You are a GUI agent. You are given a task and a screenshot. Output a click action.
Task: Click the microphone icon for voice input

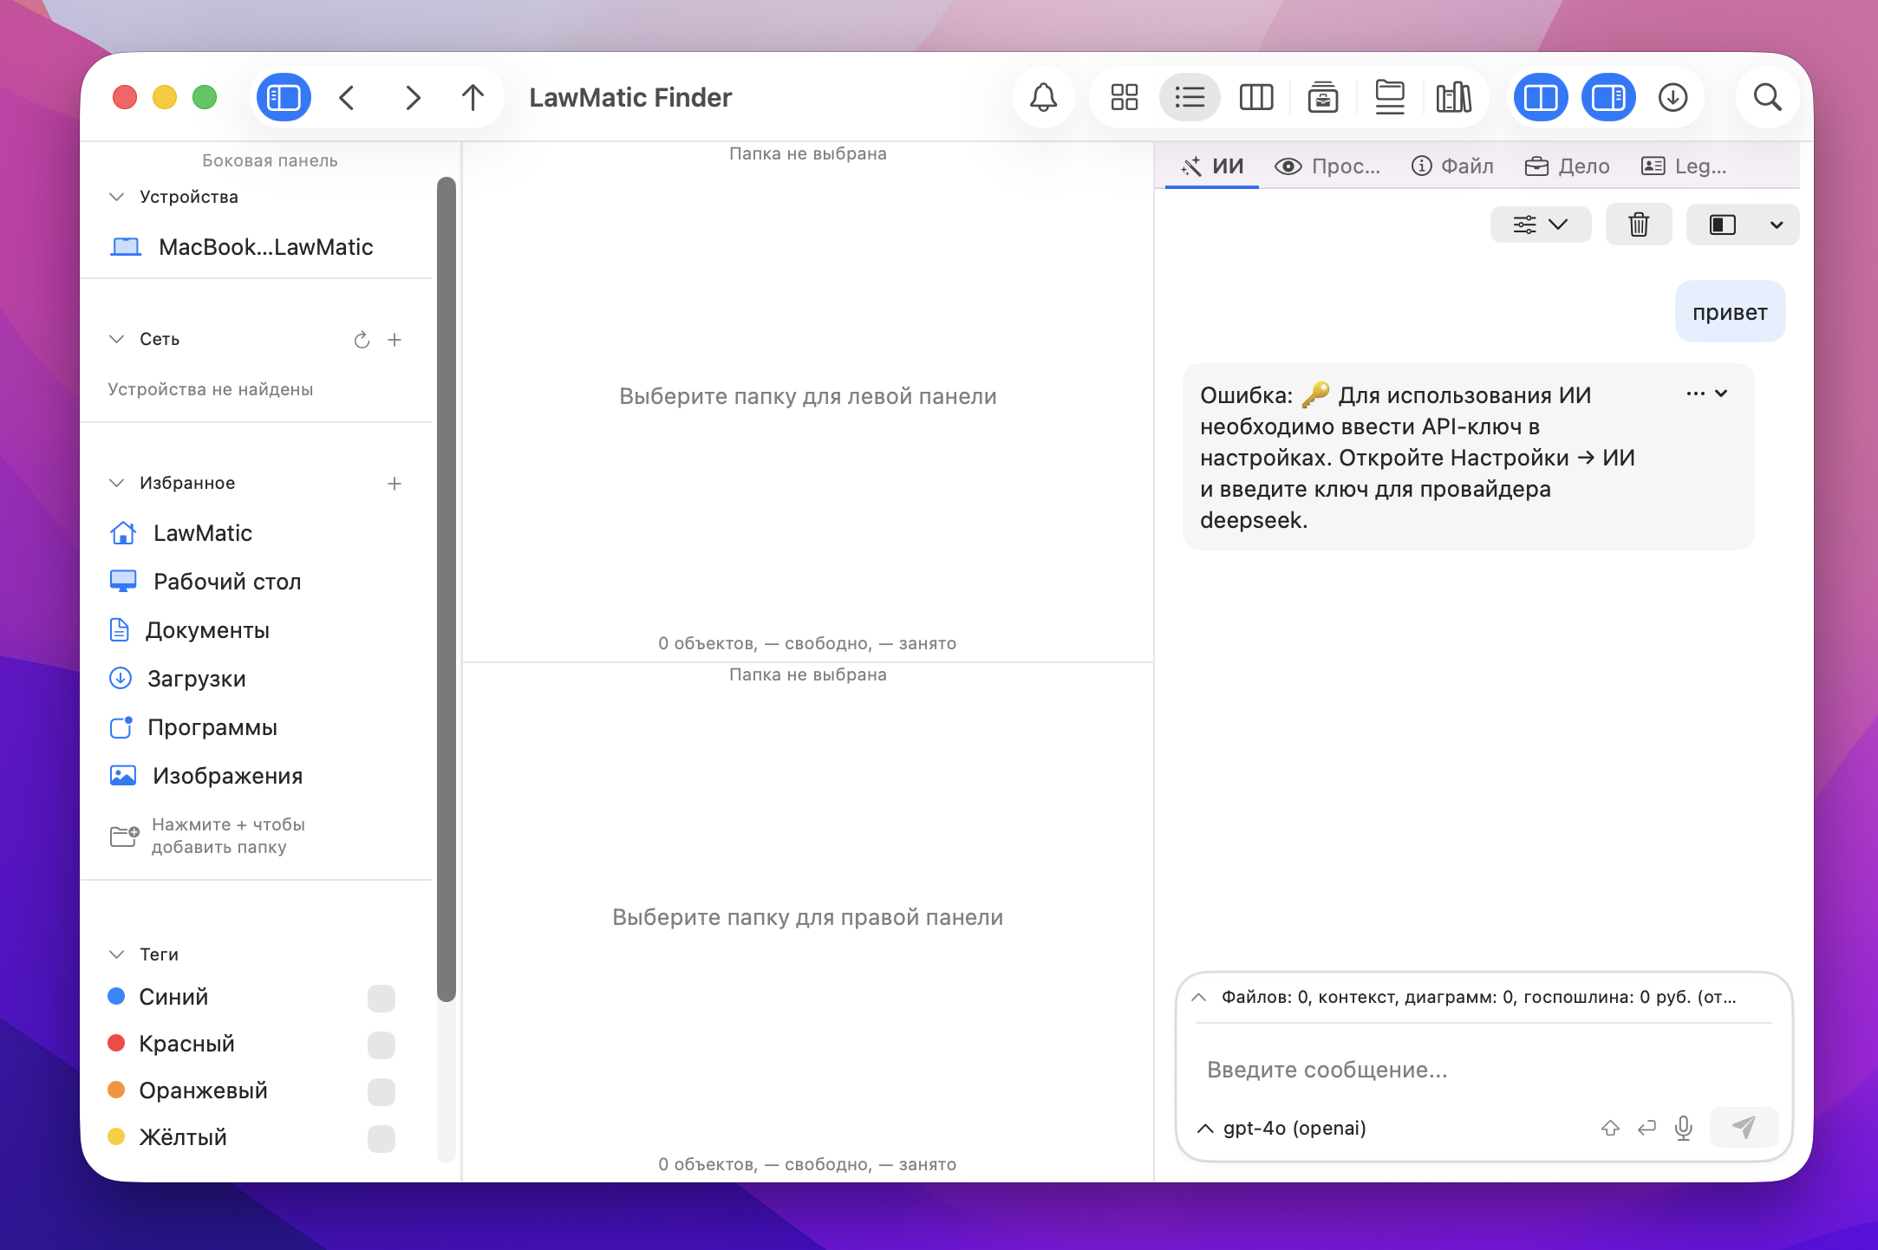[1683, 1128]
